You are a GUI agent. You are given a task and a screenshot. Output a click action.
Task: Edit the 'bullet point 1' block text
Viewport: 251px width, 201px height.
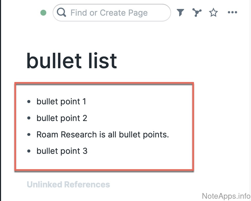61,102
